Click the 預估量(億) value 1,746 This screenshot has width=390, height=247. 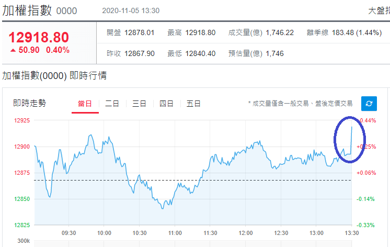click(x=274, y=53)
